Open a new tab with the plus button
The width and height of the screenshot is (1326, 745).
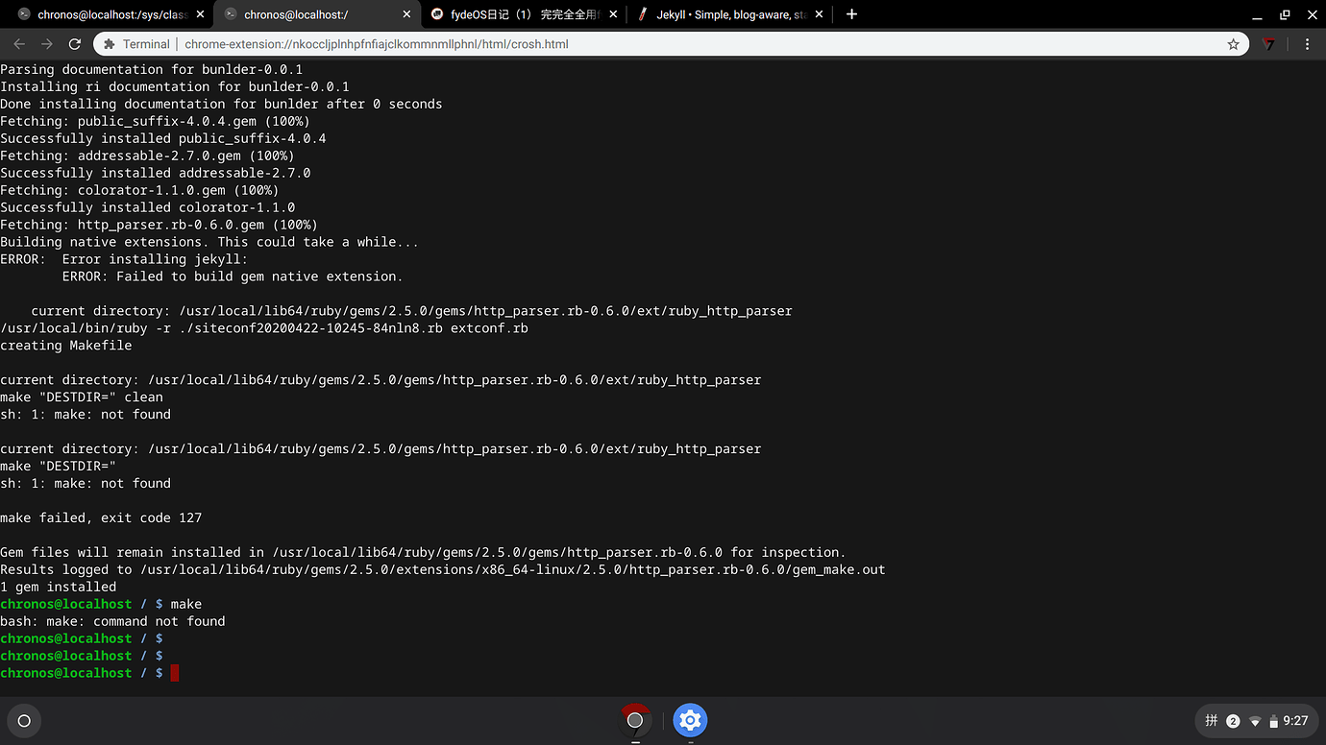pyautogui.click(x=851, y=13)
